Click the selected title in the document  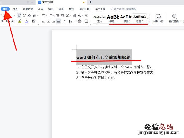click(x=104, y=57)
